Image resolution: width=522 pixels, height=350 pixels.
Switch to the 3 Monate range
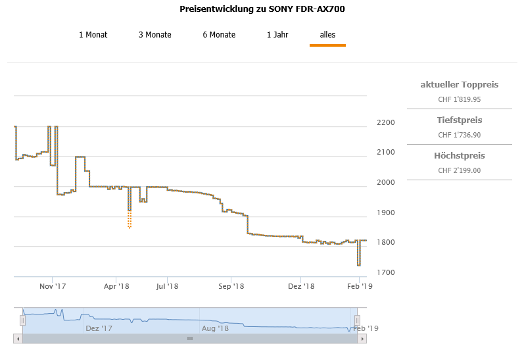[154, 35]
